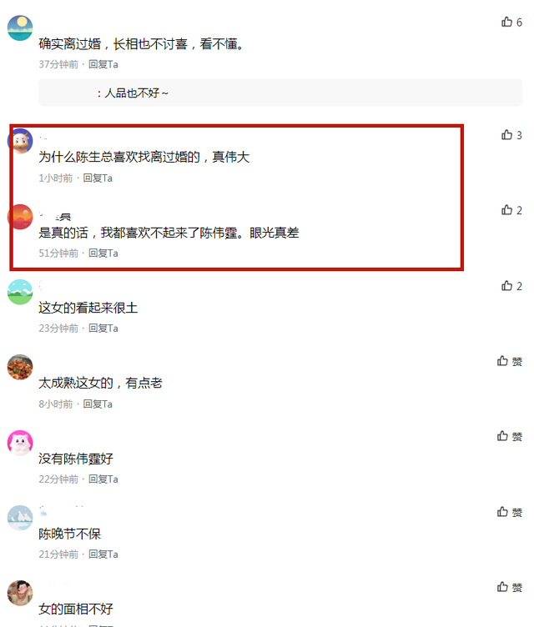Like the '没有陈伟霆好' comment
The image size is (534, 627).
click(509, 436)
